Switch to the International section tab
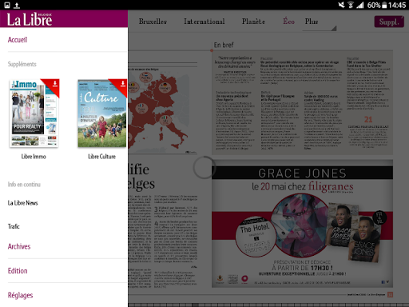 pos(204,22)
